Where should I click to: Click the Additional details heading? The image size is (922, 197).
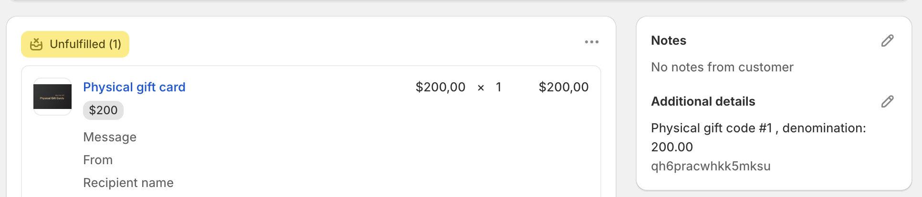[x=703, y=101]
